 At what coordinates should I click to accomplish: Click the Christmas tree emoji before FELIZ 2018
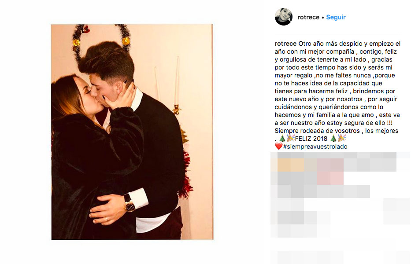pyautogui.click(x=282, y=139)
